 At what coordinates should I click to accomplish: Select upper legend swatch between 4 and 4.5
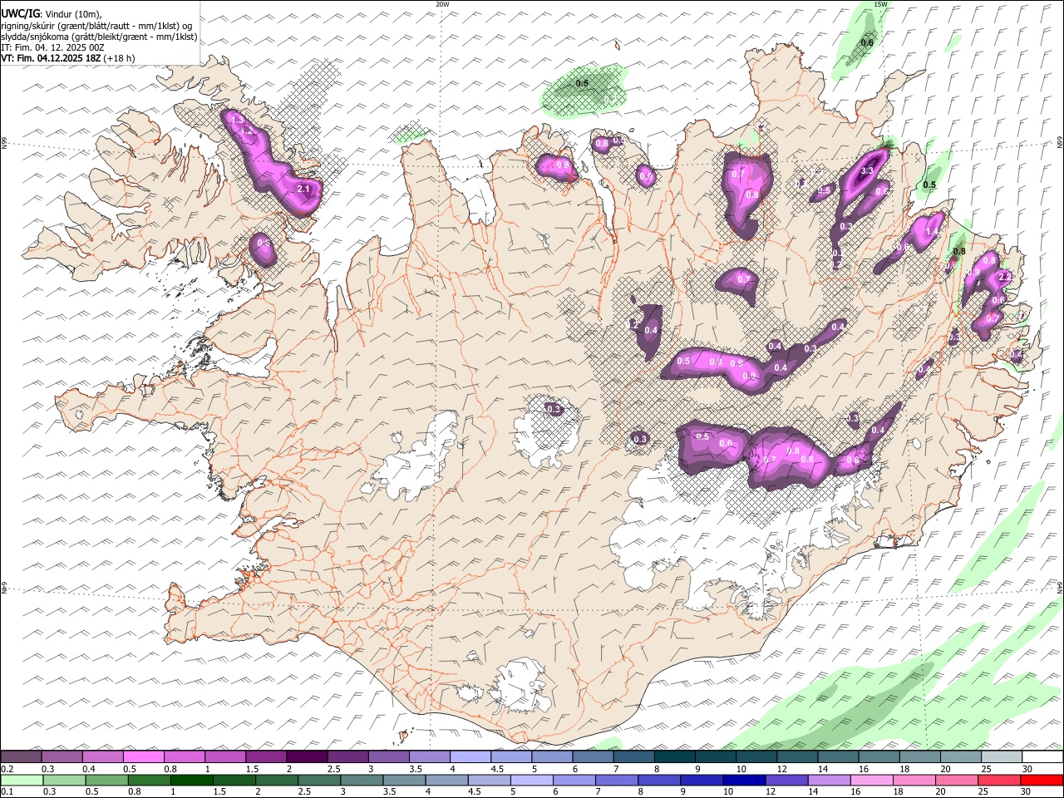click(470, 757)
